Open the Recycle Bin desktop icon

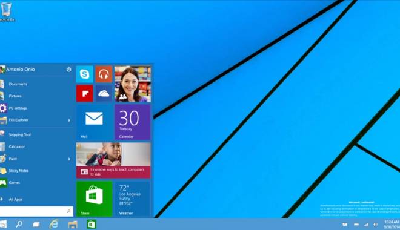click(7, 11)
